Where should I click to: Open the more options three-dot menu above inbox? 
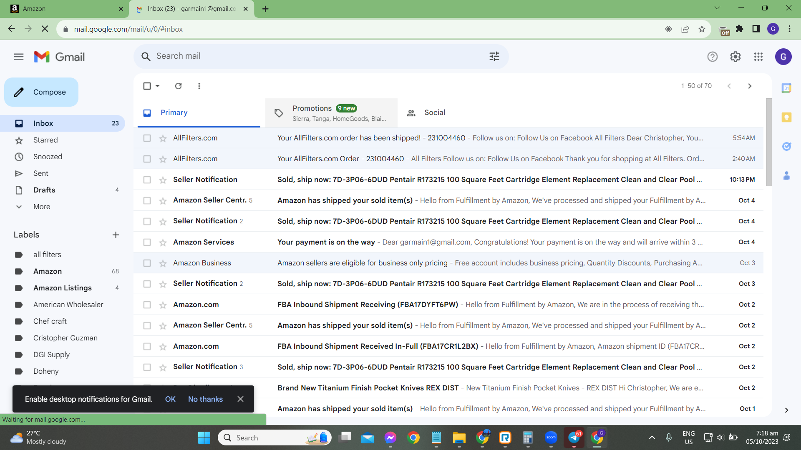click(199, 86)
